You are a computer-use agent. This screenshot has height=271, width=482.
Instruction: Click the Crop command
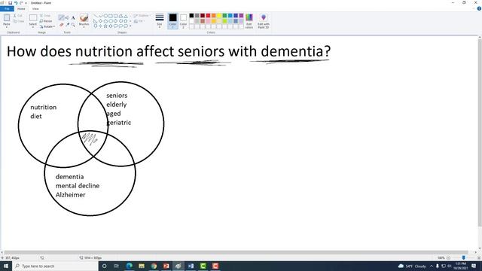(45, 15)
